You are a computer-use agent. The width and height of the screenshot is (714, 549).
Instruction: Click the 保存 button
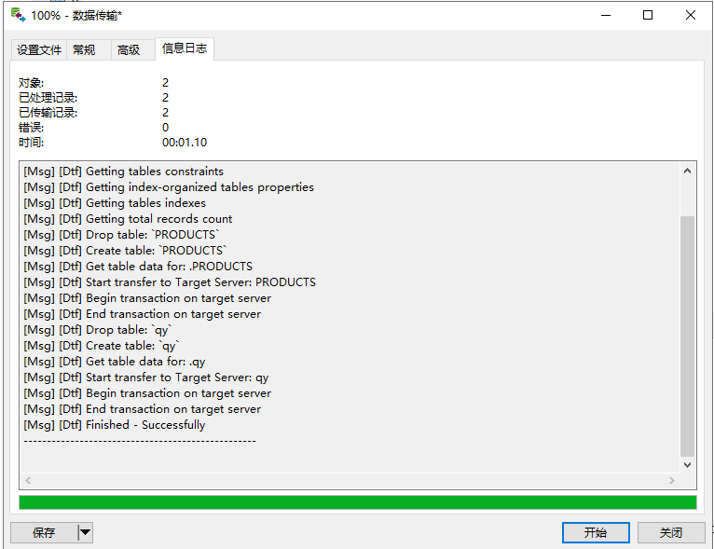click(44, 532)
